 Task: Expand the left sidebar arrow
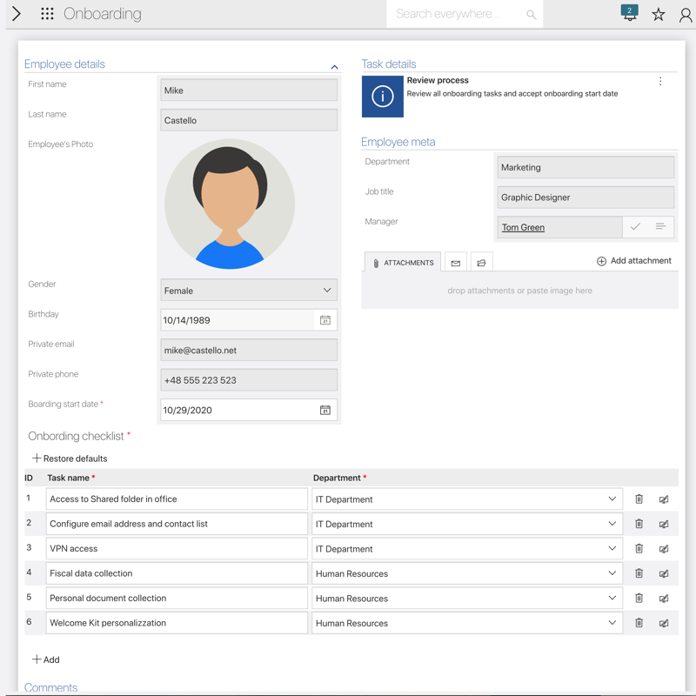(x=17, y=14)
